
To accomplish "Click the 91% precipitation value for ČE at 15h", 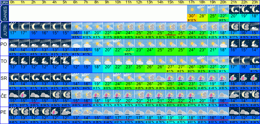I will pos(171,105).
